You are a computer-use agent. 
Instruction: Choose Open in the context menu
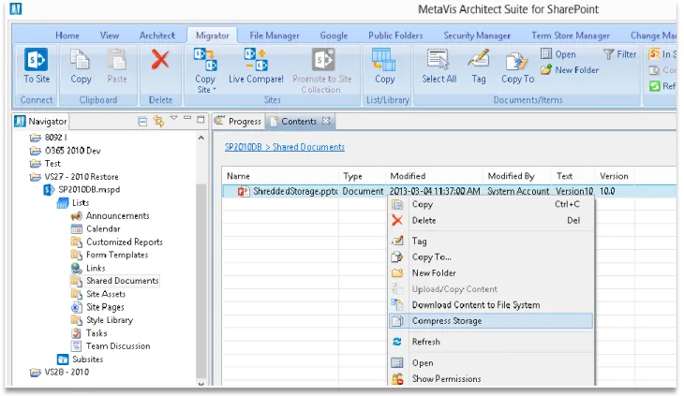pos(490,363)
